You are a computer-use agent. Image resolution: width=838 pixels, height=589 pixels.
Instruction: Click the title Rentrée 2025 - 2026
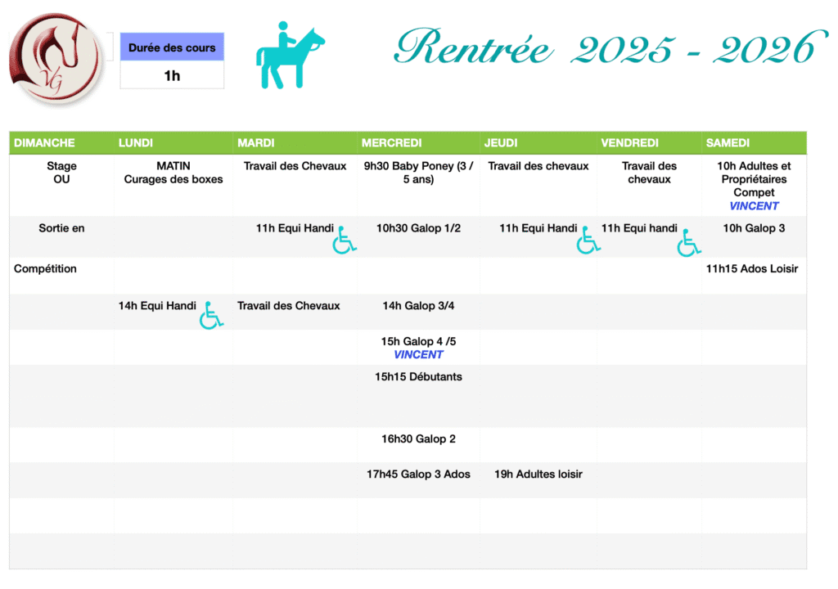[x=606, y=47]
